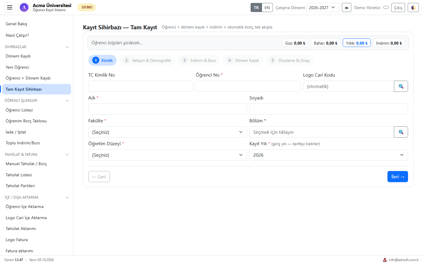The image size is (423, 264).
Task: Click the Geri back button
Action: (x=99, y=177)
